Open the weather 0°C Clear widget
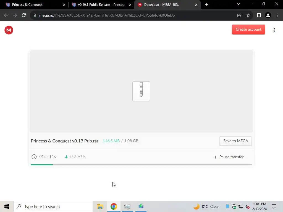 click(x=206, y=206)
